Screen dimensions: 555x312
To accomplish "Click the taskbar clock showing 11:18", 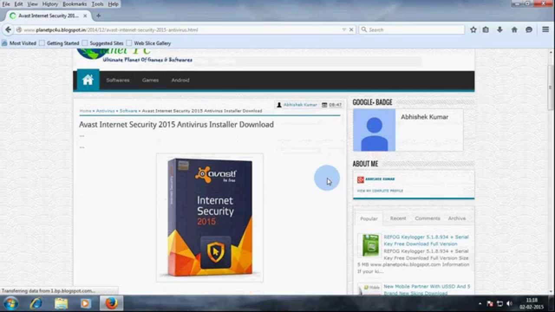I will pyautogui.click(x=532, y=303).
